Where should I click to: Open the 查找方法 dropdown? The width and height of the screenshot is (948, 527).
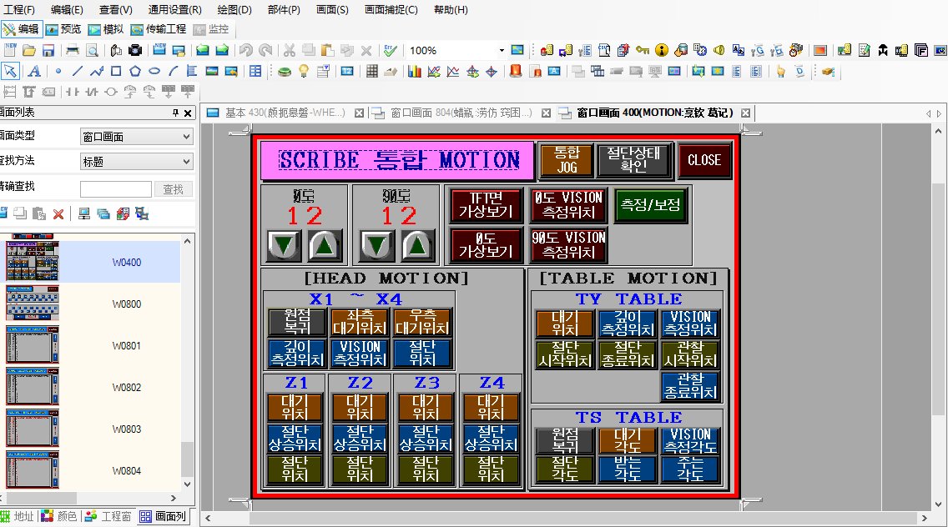pyautogui.click(x=136, y=162)
